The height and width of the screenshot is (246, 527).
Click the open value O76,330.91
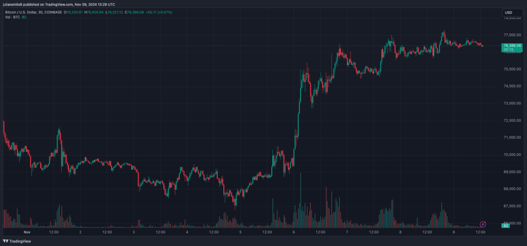pyautogui.click(x=73, y=12)
